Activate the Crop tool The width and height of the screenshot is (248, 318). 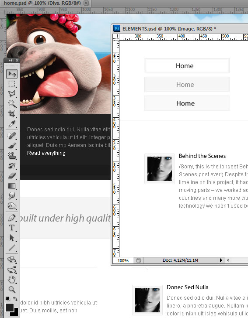coord(12,114)
